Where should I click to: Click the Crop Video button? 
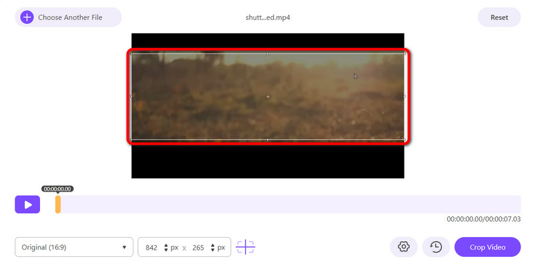click(x=487, y=247)
